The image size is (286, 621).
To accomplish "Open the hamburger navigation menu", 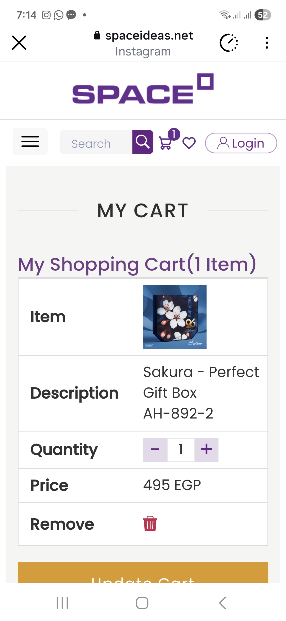I will pyautogui.click(x=30, y=141).
